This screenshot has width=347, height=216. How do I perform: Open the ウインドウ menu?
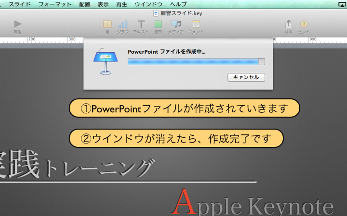pos(148,4)
